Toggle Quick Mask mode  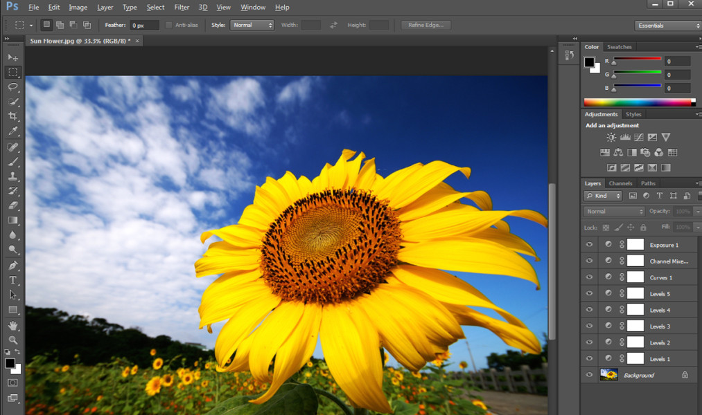click(12, 382)
